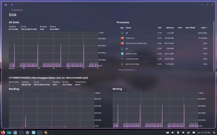This screenshot has width=217, height=135.
Task: Click the back chevron beside Dashboard
Action: [12, 10]
